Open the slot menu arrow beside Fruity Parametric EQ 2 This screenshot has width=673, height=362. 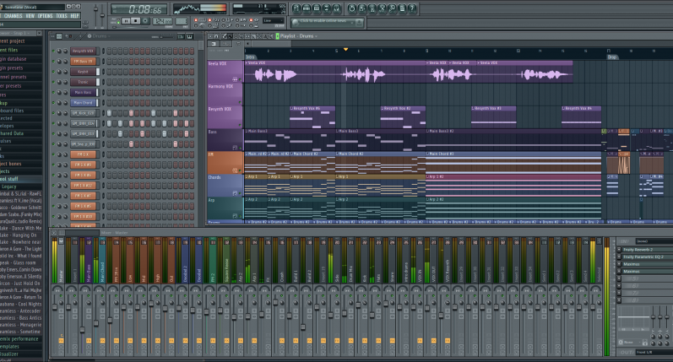coord(619,257)
